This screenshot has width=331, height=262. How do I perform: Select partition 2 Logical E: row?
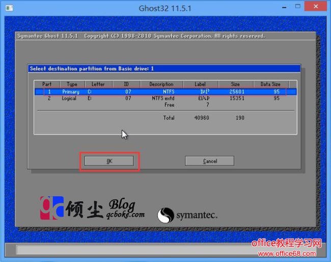click(165, 98)
